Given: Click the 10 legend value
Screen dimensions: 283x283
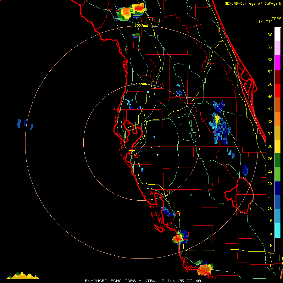Looking at the screenshot, I should click(x=270, y=208).
